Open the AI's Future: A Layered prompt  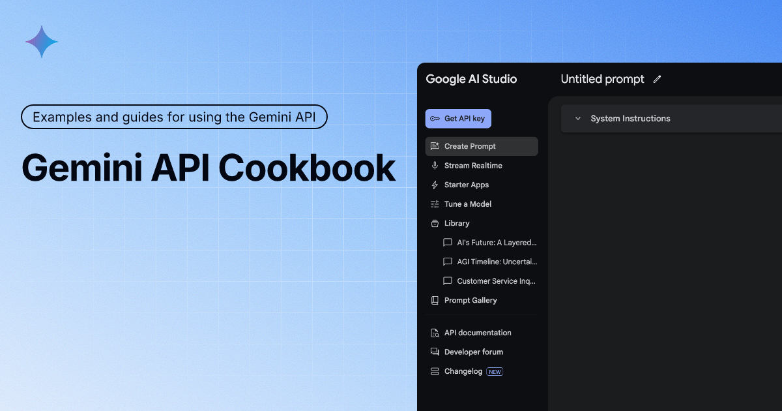click(x=496, y=242)
